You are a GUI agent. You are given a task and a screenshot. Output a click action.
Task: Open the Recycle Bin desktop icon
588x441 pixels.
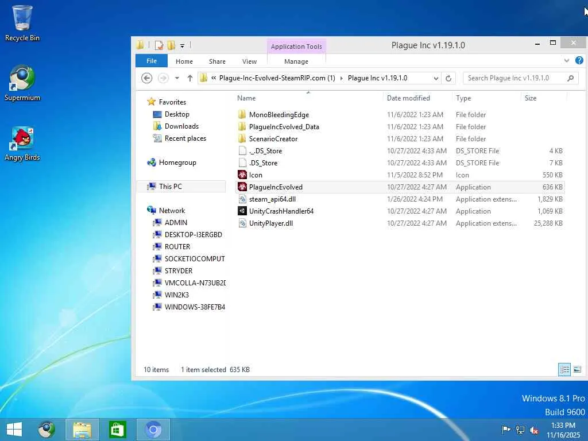[x=22, y=23]
